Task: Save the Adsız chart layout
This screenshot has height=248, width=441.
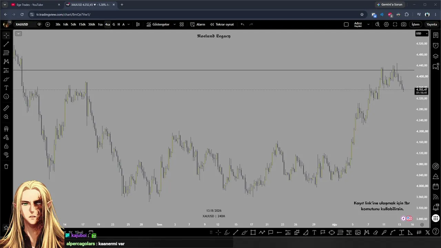Action: point(358,24)
